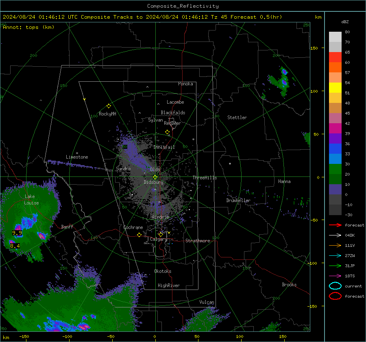Click the red forecast arrow in legend
Screen dimensions: 366x342
pyautogui.click(x=335, y=225)
